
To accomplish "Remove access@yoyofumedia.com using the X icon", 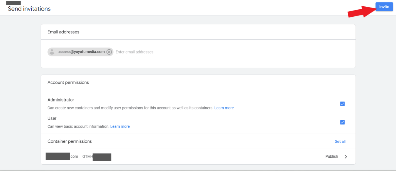I will point(109,52).
